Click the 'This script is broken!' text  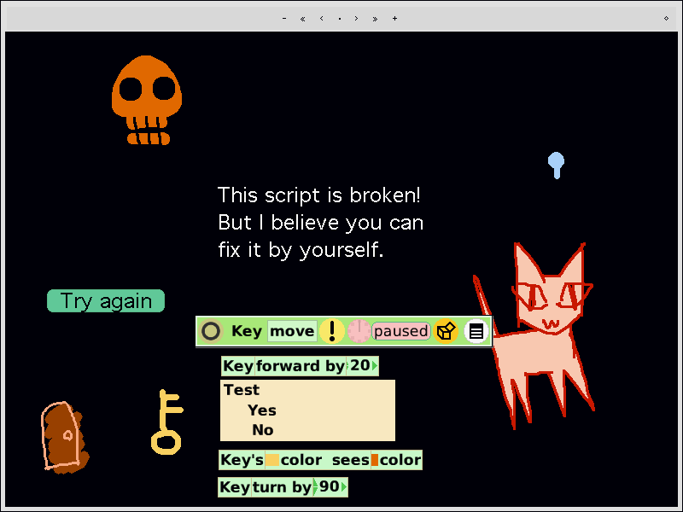click(318, 195)
